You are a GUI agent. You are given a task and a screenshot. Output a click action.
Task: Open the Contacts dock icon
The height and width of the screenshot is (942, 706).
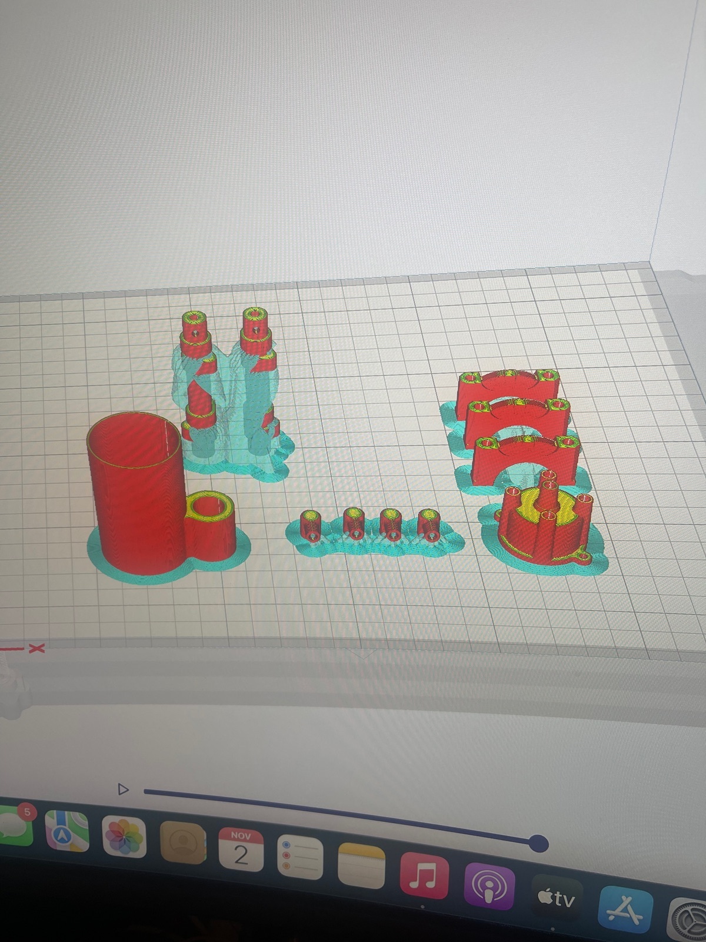point(183,843)
